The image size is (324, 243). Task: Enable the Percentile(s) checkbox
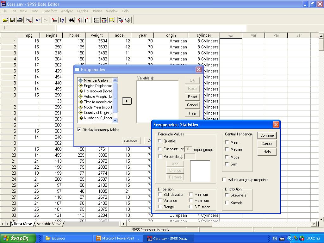pyautogui.click(x=160, y=156)
